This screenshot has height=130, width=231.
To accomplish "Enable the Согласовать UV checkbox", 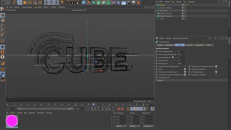I will click(x=185, y=77).
